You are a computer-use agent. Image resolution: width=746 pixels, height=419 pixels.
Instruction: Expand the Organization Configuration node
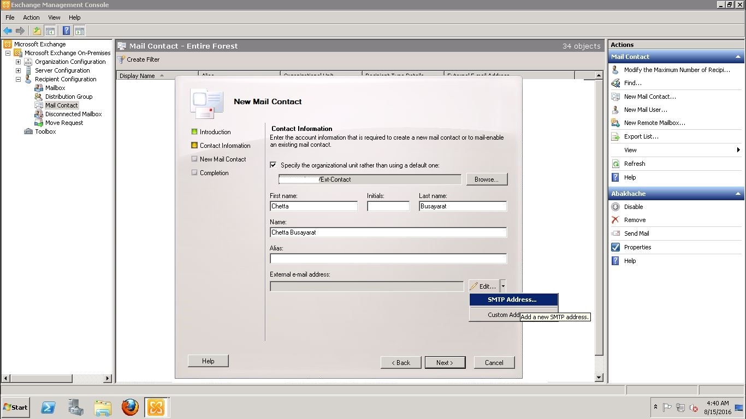pos(18,62)
